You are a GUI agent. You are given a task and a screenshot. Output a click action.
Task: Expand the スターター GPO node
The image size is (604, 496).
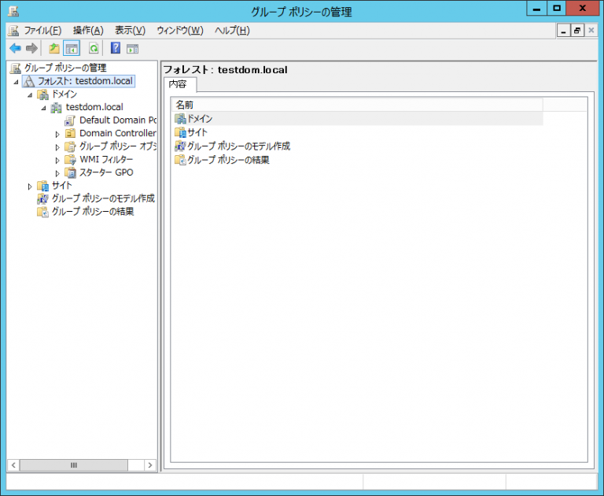coord(57,173)
